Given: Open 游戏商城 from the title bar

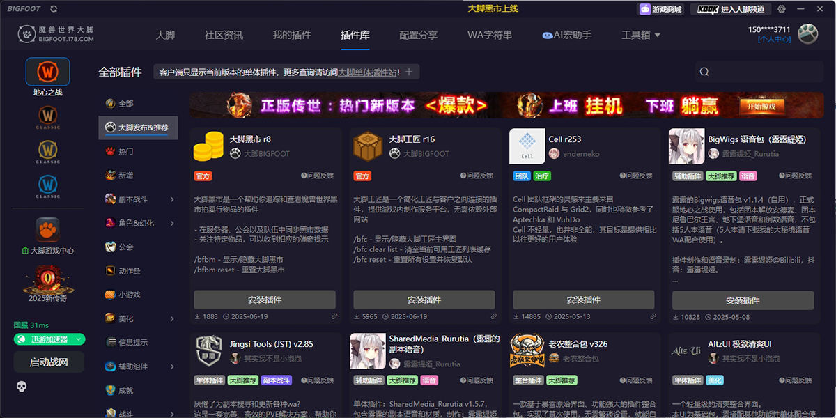Looking at the screenshot, I should pyautogui.click(x=660, y=9).
